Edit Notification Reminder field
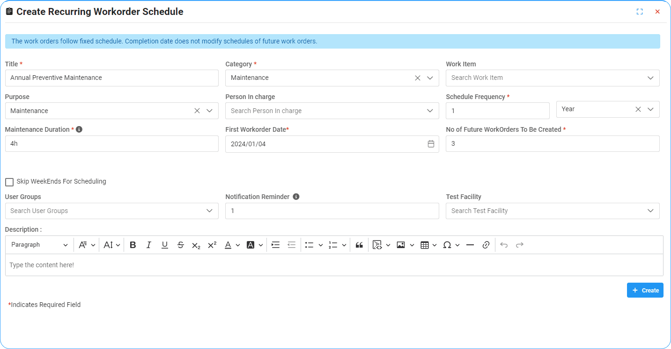This screenshot has width=671, height=349. coord(332,211)
